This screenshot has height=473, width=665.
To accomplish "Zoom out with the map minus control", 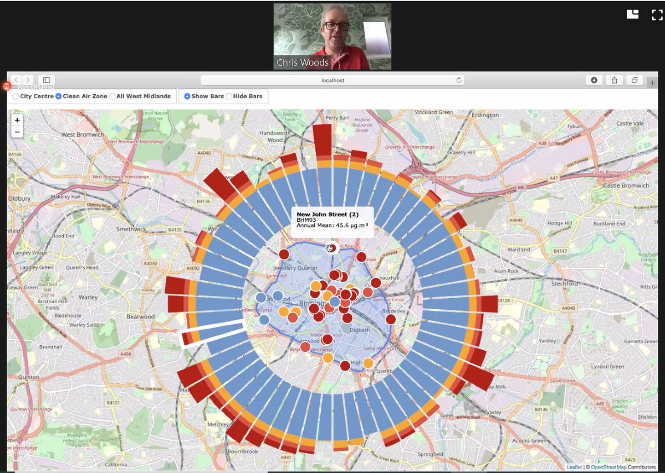I will point(17,132).
